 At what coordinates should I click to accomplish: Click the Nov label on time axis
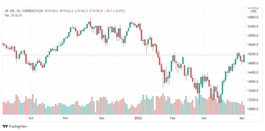(65, 118)
